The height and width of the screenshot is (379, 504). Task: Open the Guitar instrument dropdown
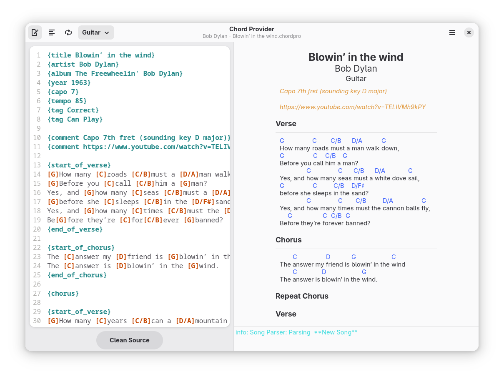click(x=96, y=32)
